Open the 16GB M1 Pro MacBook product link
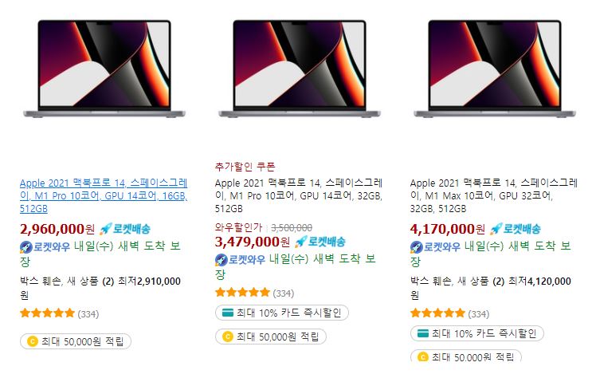Image resolution: width=592 pixels, height=378 pixels. [x=104, y=196]
